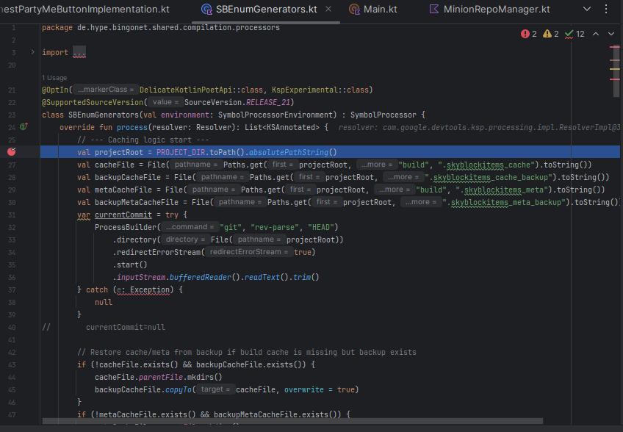Open the MinionRepoManager.kt tab
Image resolution: width=623 pixels, height=432 pixels.
coord(490,9)
